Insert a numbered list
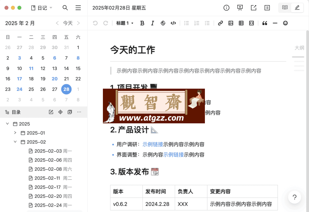 click(x=197, y=23)
